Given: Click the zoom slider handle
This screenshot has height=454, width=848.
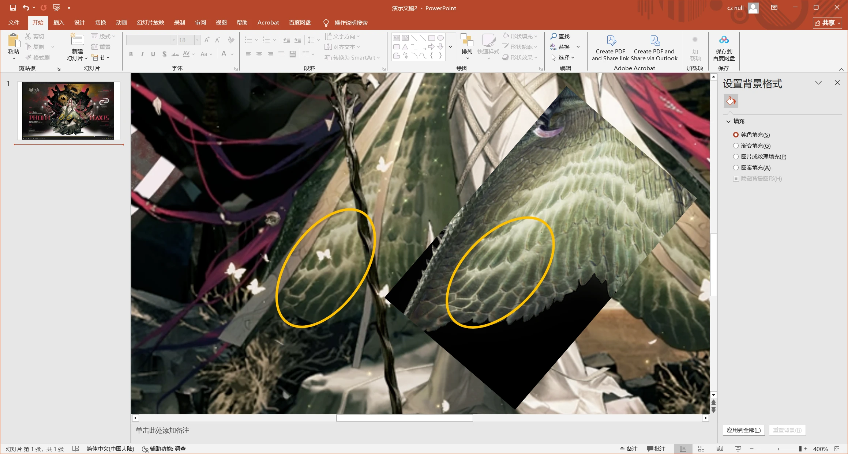Looking at the screenshot, I should 800,449.
